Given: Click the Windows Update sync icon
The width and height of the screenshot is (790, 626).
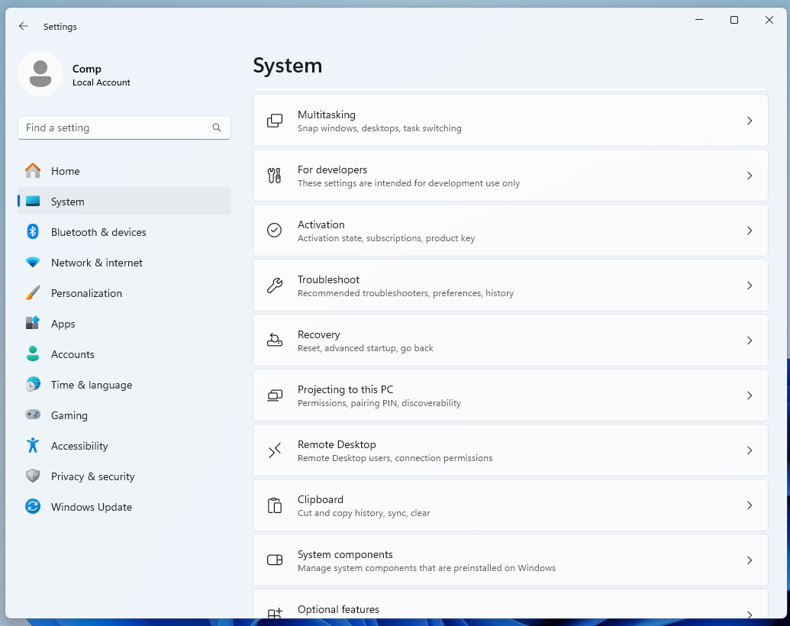Looking at the screenshot, I should coord(33,507).
